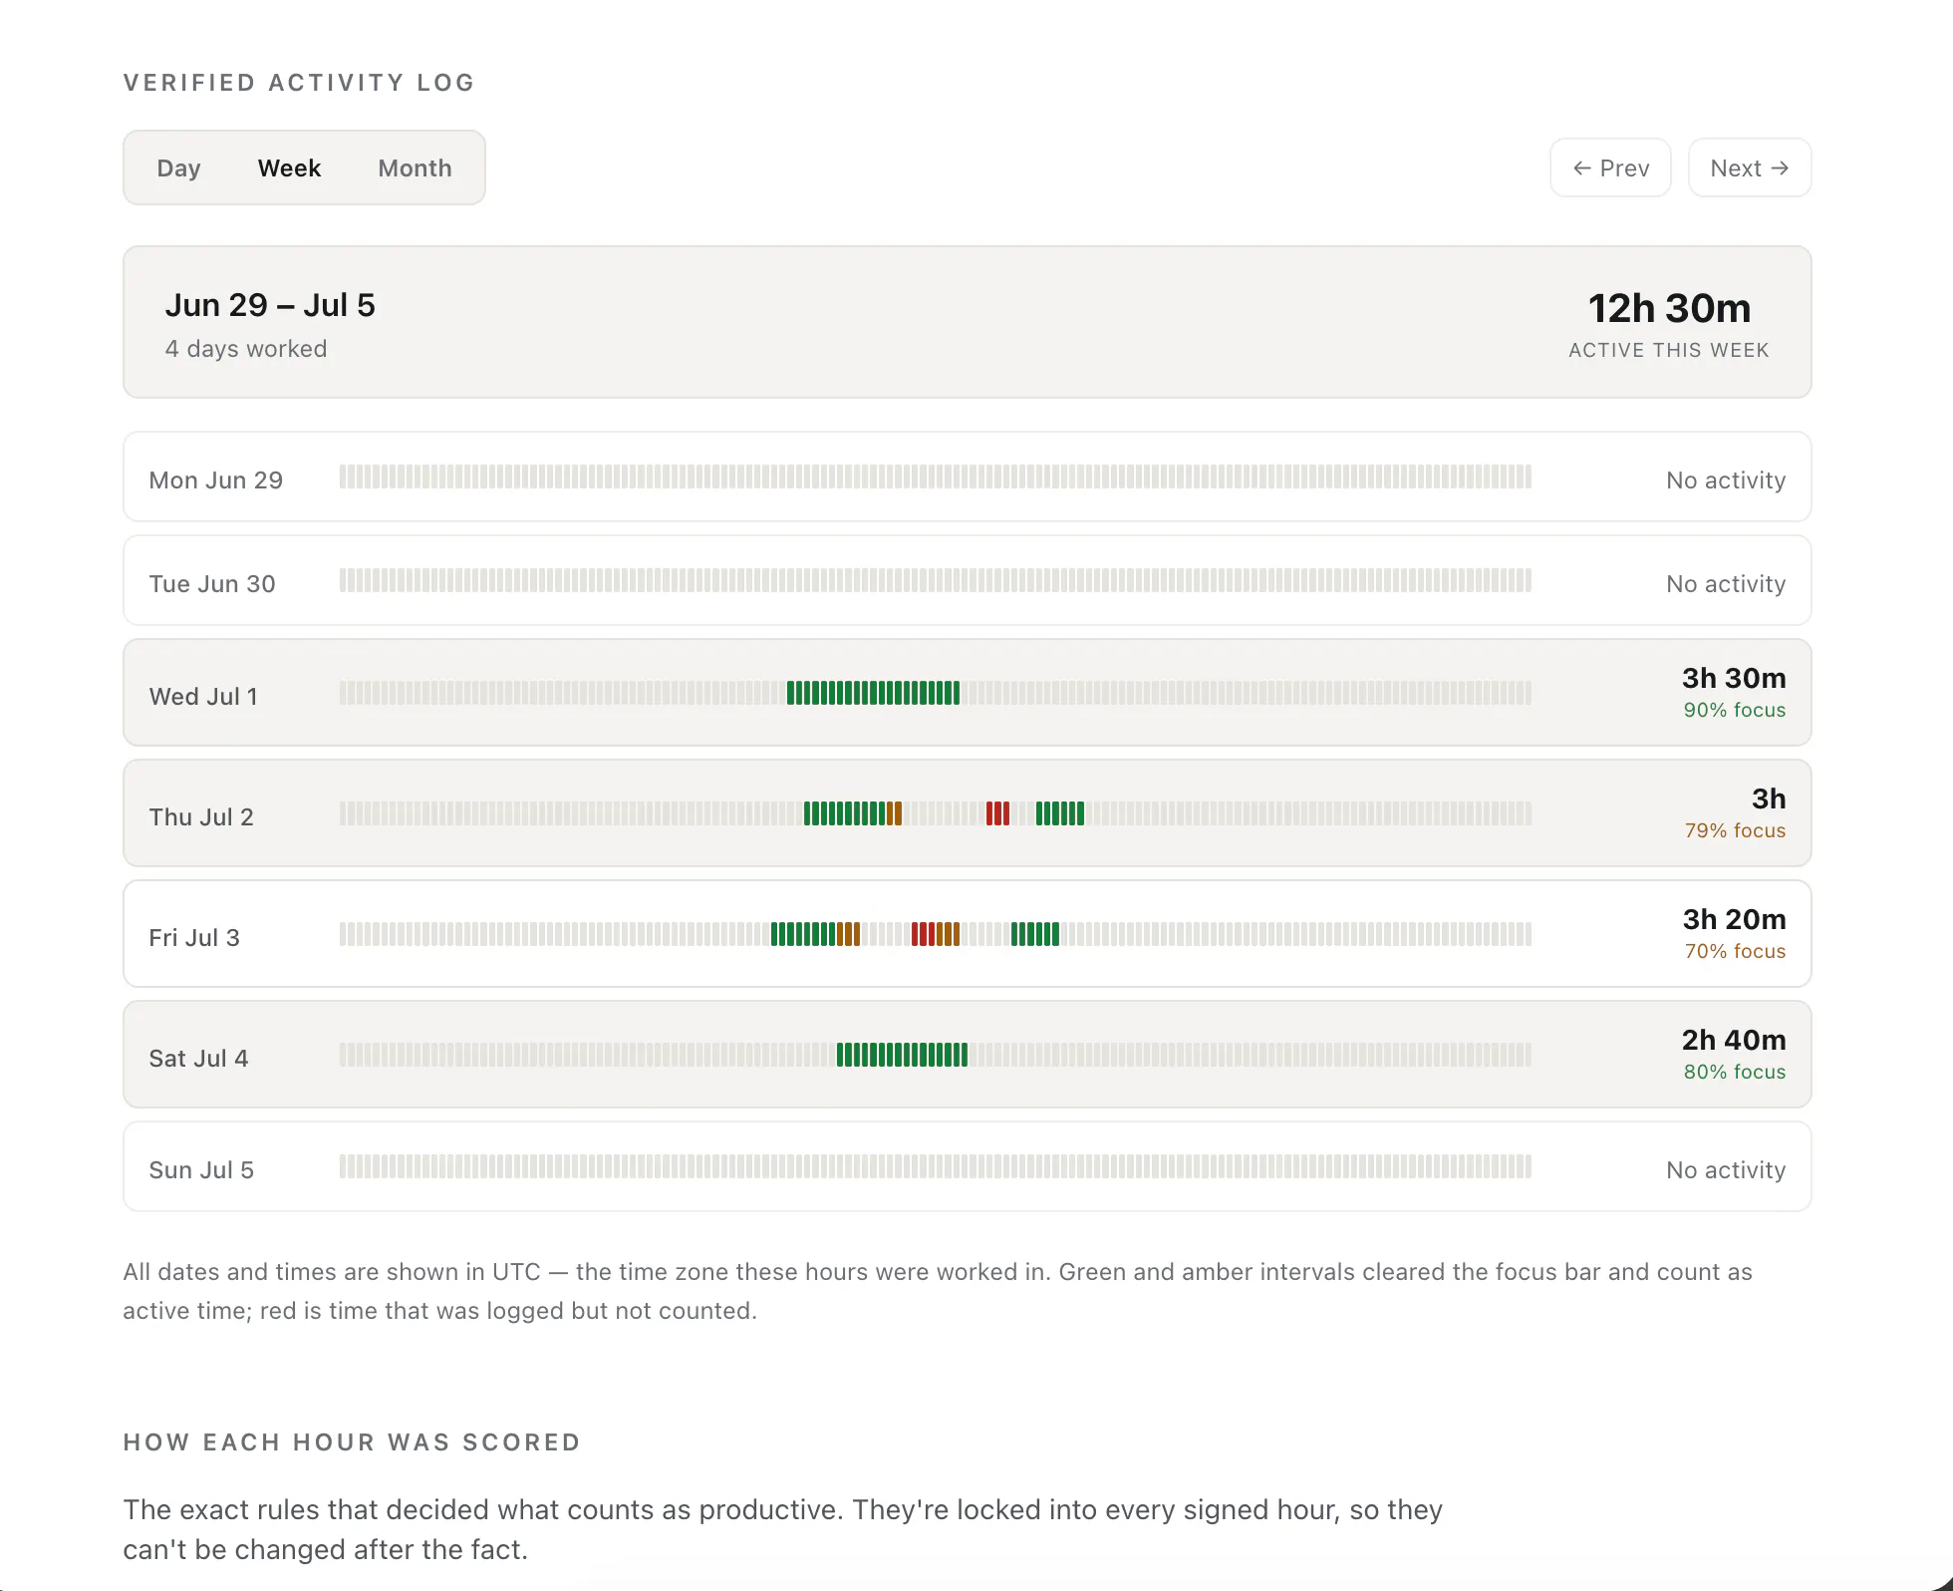The height and width of the screenshot is (1591, 1953).
Task: Switch to the Month view tab
Action: click(415, 167)
